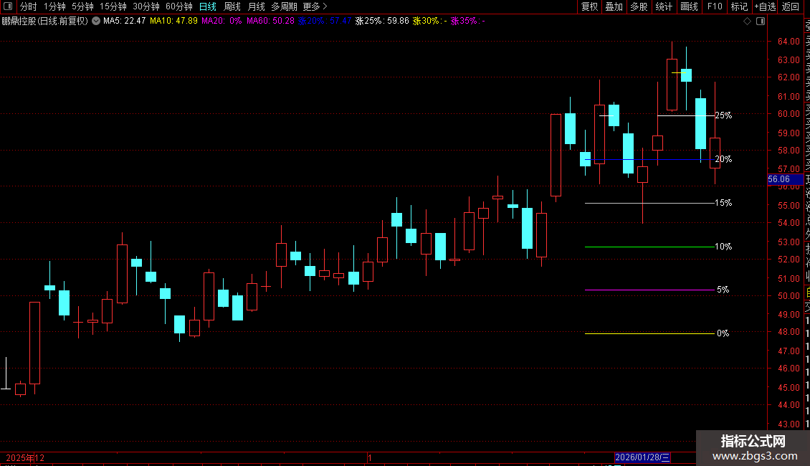Open the 画线 drawing tools
The height and width of the screenshot is (466, 810).
pyautogui.click(x=689, y=6)
